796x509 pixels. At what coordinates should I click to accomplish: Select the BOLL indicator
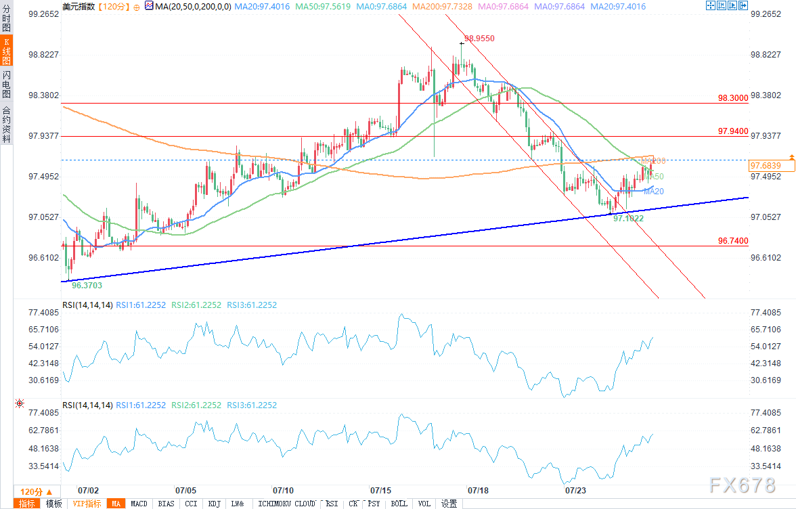tap(399, 504)
